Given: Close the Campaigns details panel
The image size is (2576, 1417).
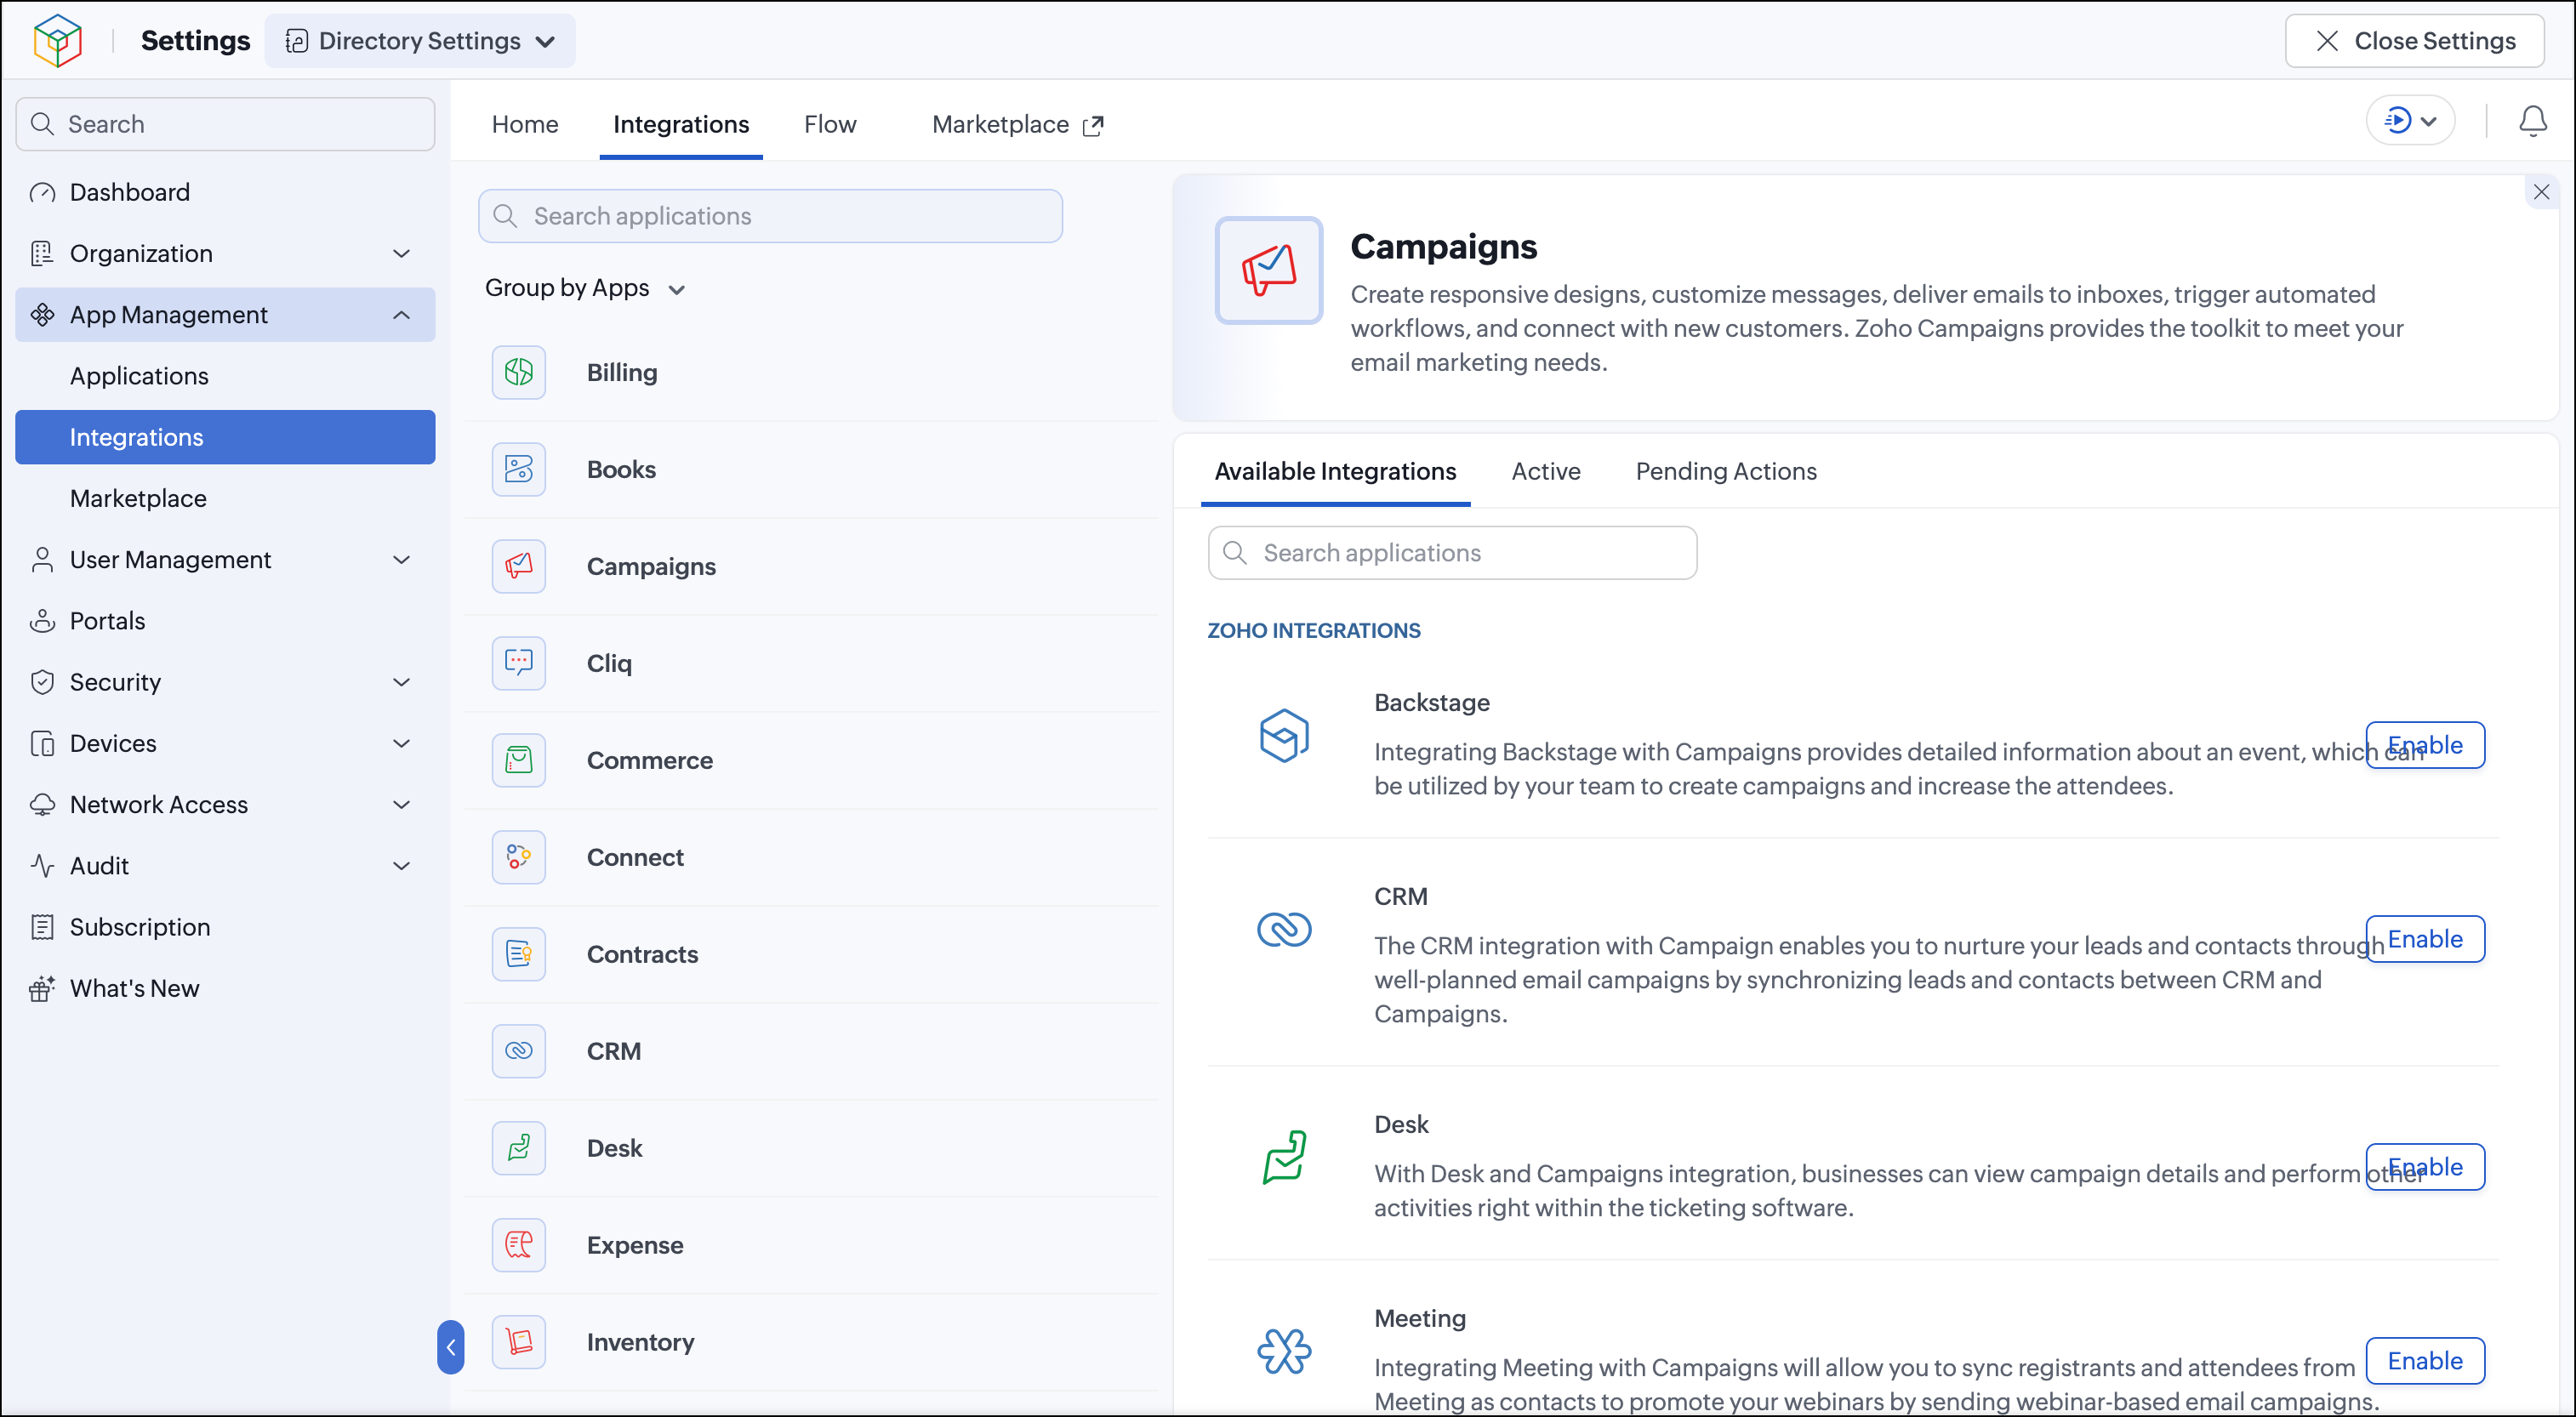Looking at the screenshot, I should coord(2541,192).
